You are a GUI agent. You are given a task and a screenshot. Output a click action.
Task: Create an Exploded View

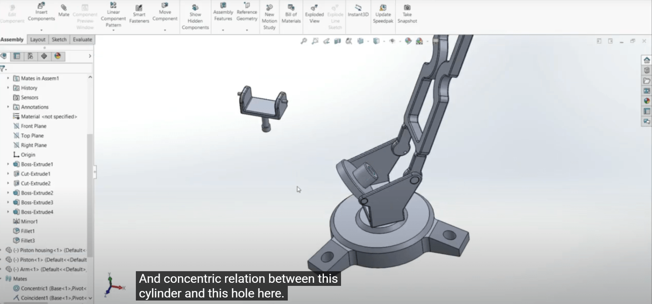(x=314, y=14)
